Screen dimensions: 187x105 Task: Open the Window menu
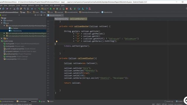(57, 6)
